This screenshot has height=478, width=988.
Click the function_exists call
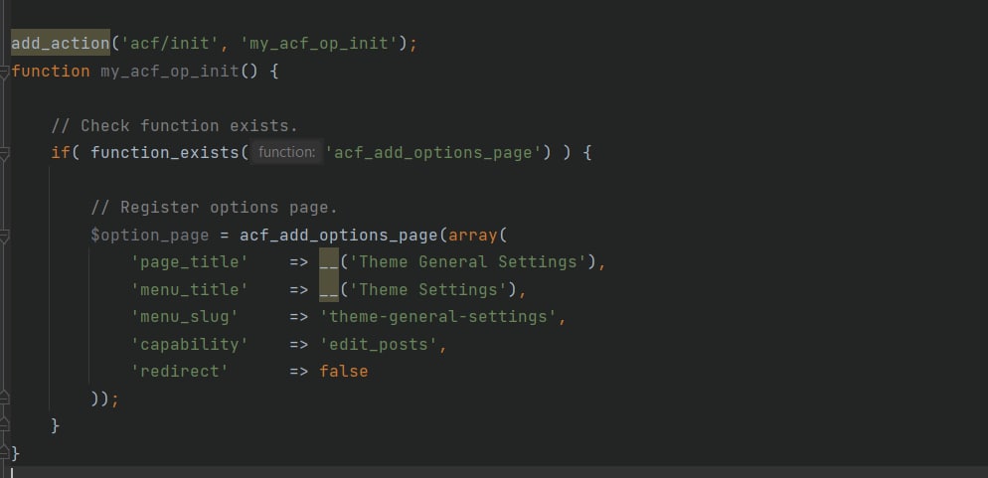[164, 152]
